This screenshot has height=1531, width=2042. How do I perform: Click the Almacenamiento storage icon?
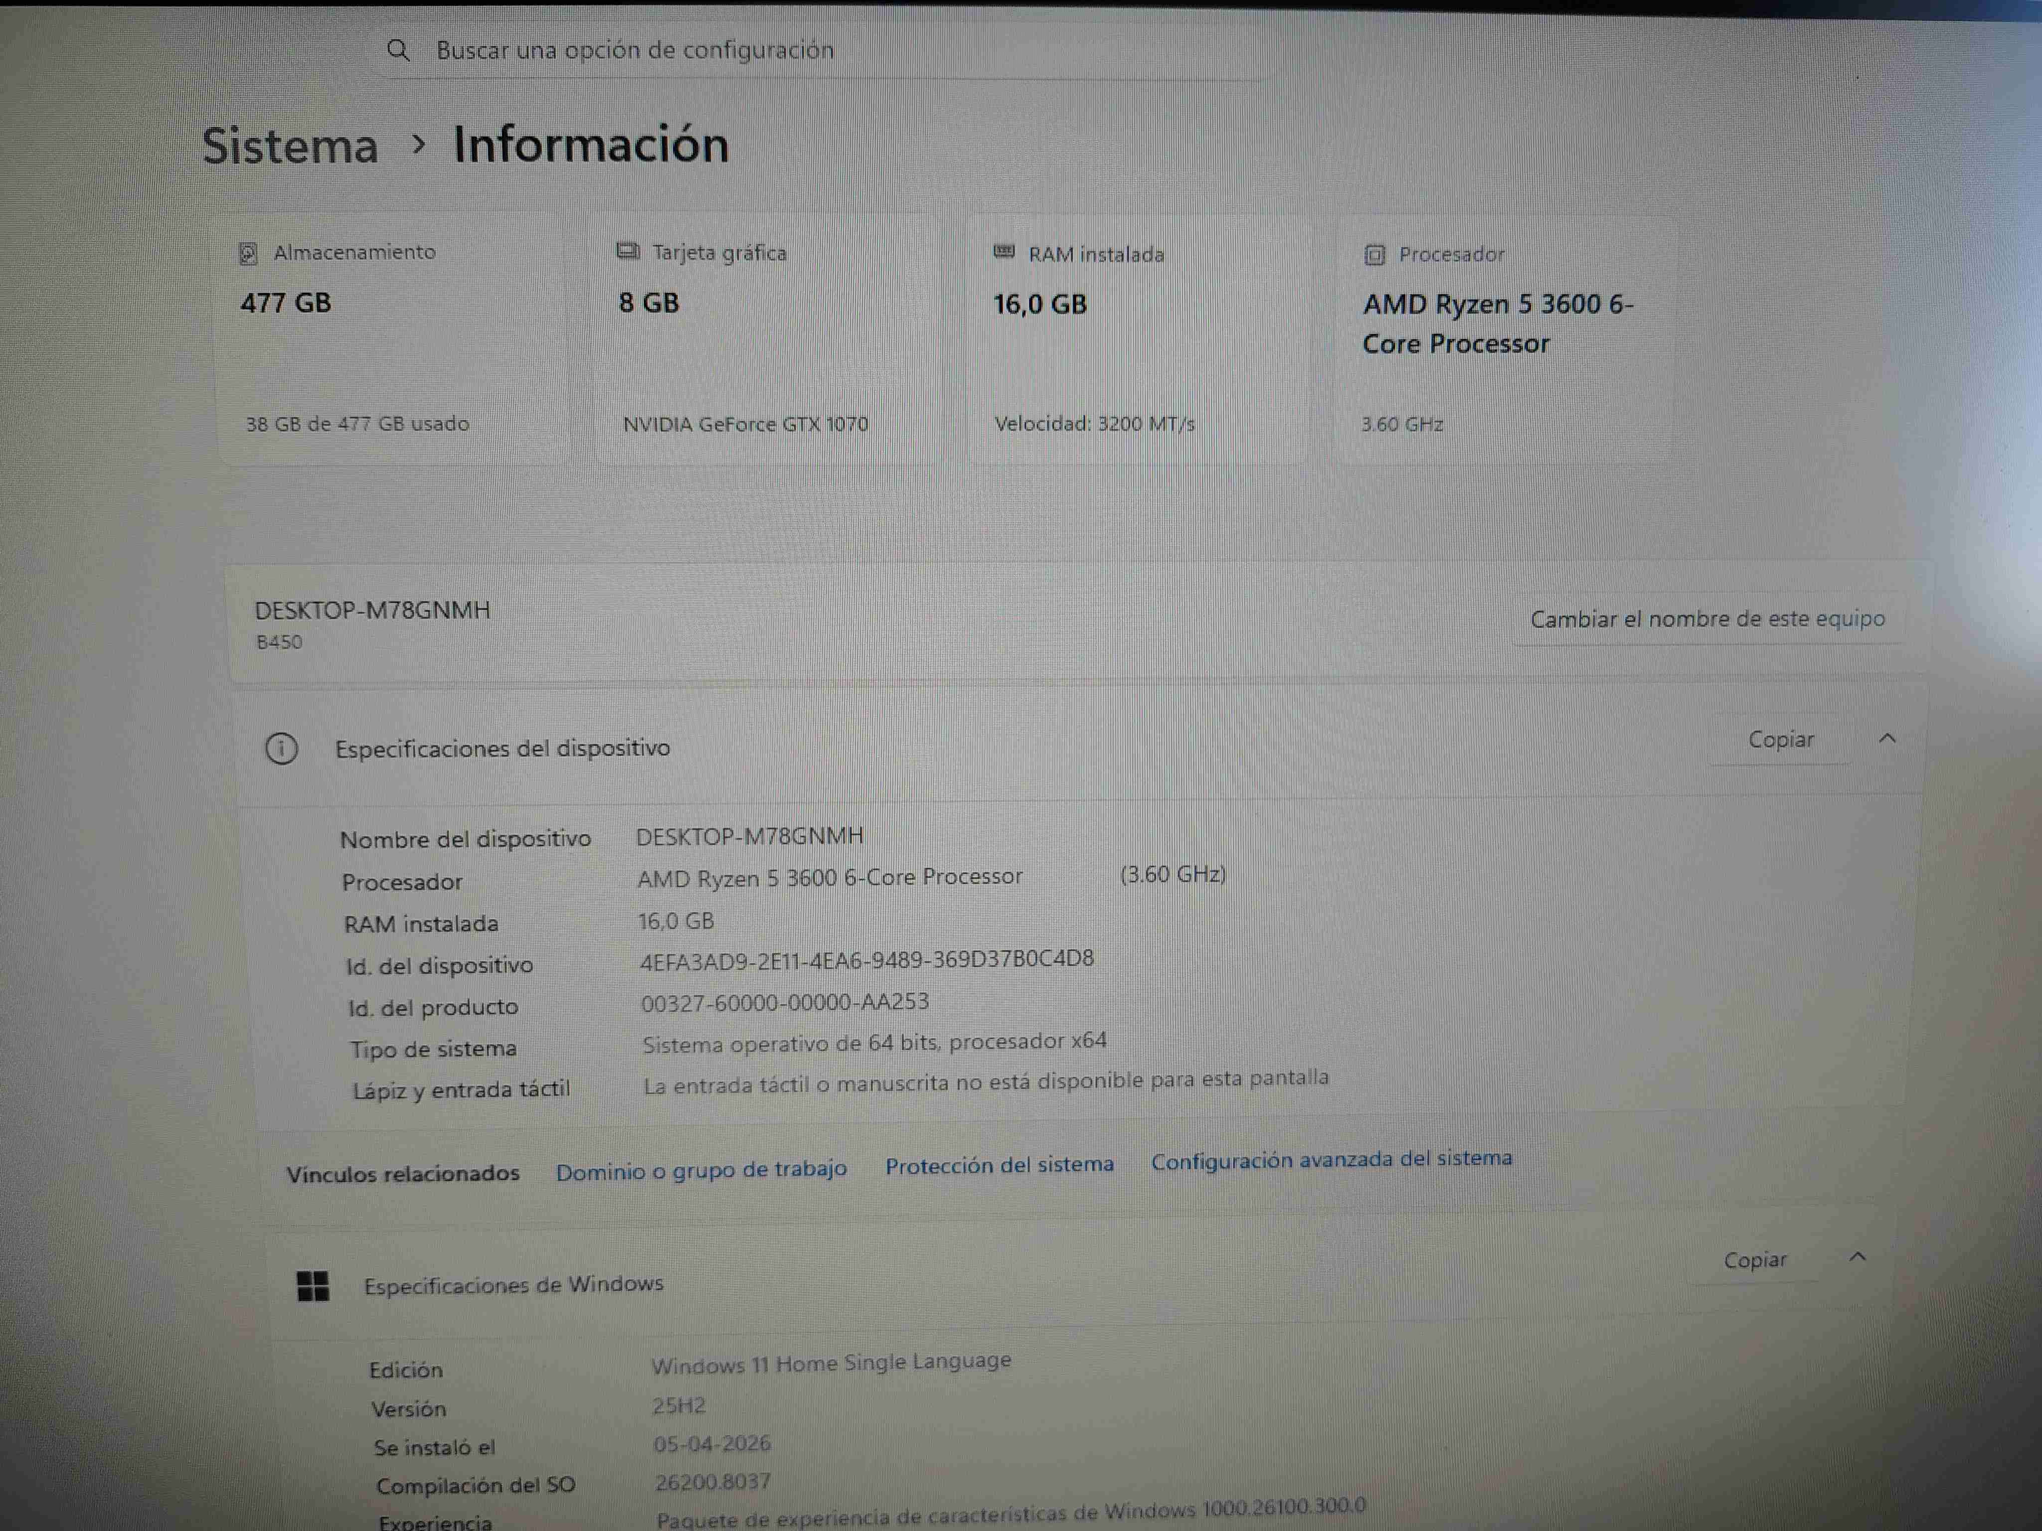247,253
